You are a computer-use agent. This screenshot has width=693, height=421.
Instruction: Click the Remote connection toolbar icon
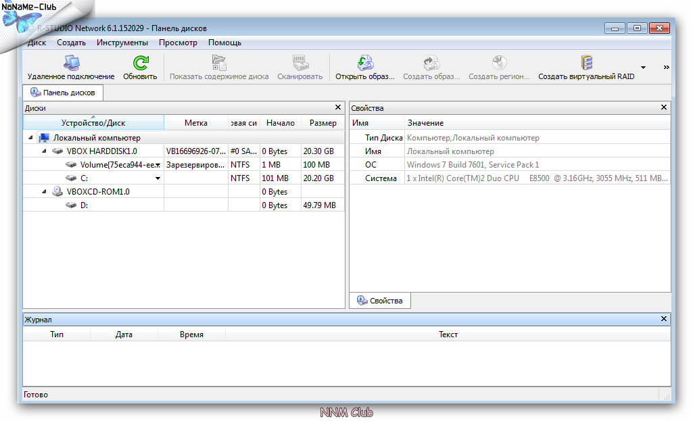[71, 64]
